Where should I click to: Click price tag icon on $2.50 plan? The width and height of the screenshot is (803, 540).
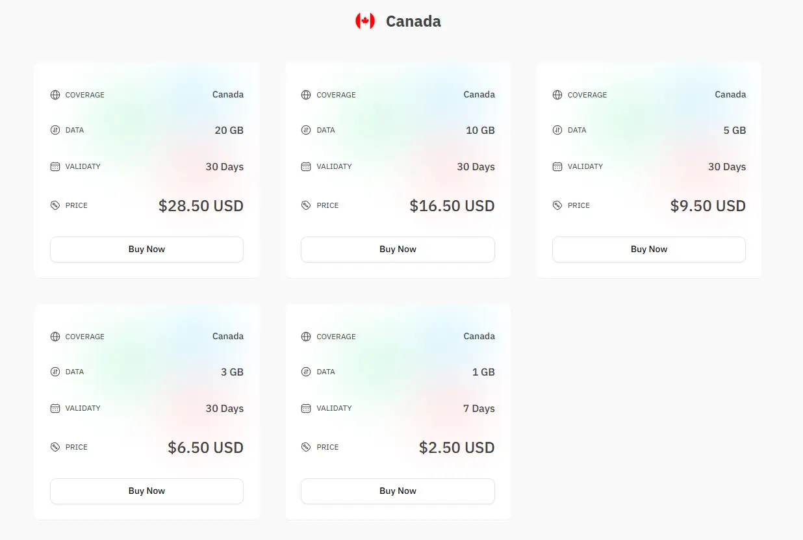click(306, 447)
